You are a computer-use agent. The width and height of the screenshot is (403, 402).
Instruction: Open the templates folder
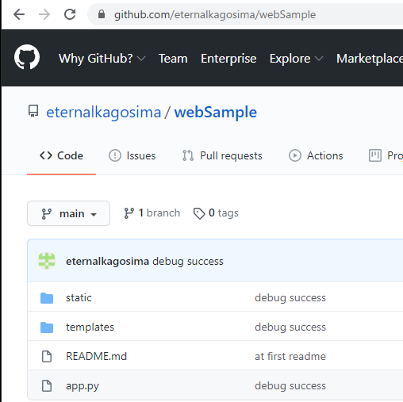pyautogui.click(x=90, y=327)
